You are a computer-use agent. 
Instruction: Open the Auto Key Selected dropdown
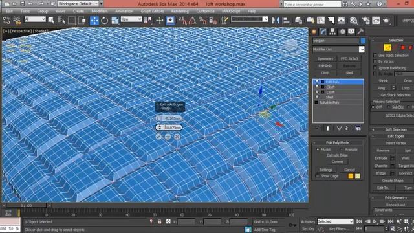[x=335, y=221]
